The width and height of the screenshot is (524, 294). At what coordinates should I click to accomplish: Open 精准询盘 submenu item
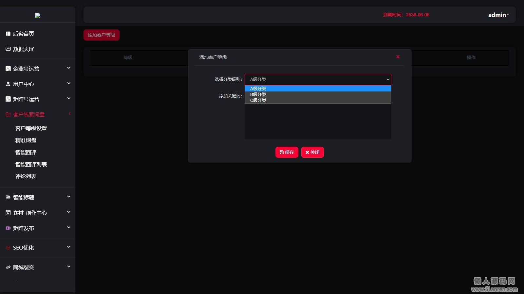[x=26, y=140]
